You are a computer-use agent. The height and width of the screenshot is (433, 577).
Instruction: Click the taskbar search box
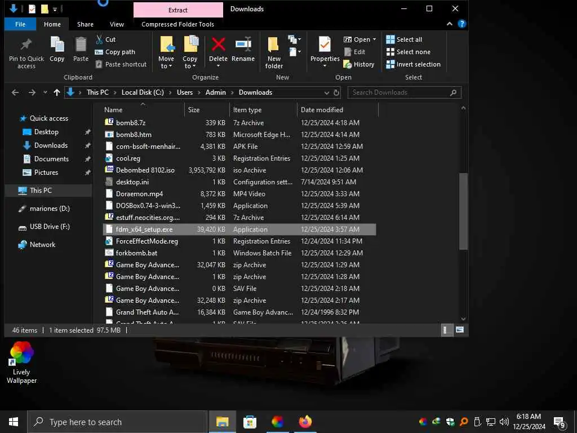pyautogui.click(x=117, y=422)
